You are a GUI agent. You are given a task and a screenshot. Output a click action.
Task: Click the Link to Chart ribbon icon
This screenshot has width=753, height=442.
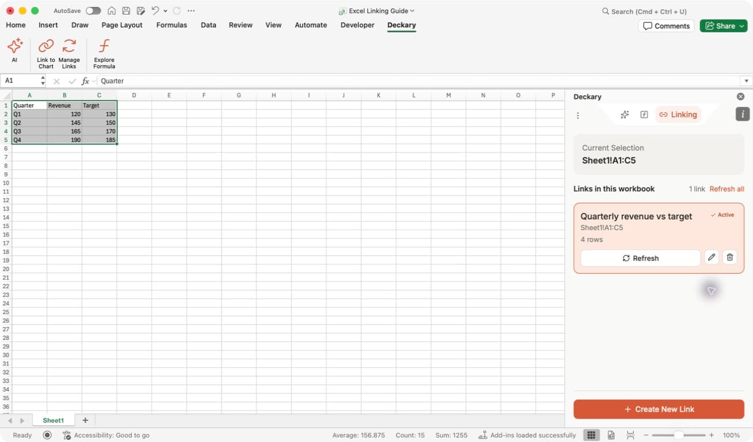pyautogui.click(x=46, y=53)
